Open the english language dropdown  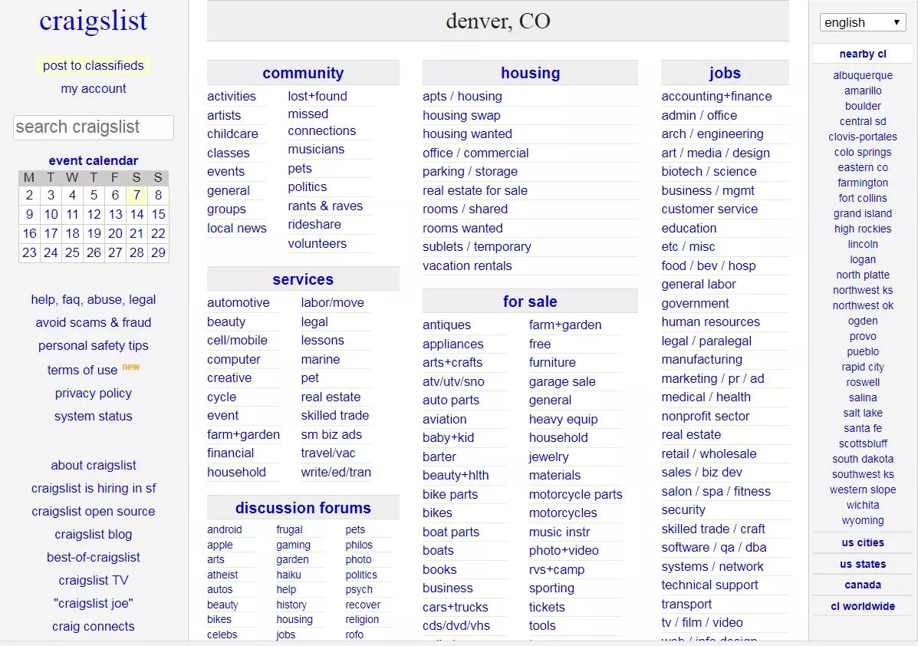[x=863, y=22]
